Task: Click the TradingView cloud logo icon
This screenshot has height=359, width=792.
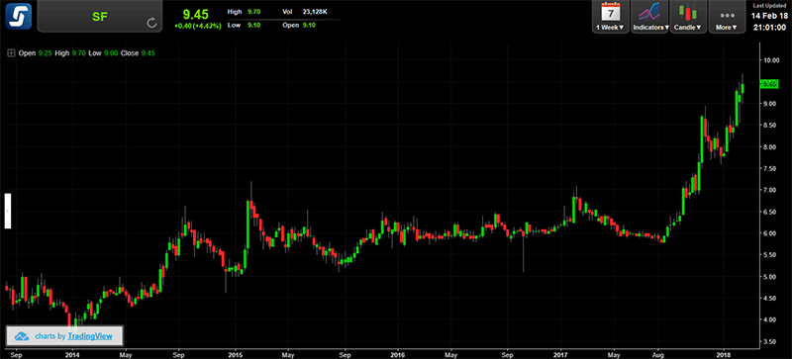Action: [22, 336]
